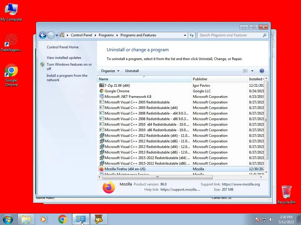
Task: Click the refresh button beside address bar
Action: coord(192,35)
